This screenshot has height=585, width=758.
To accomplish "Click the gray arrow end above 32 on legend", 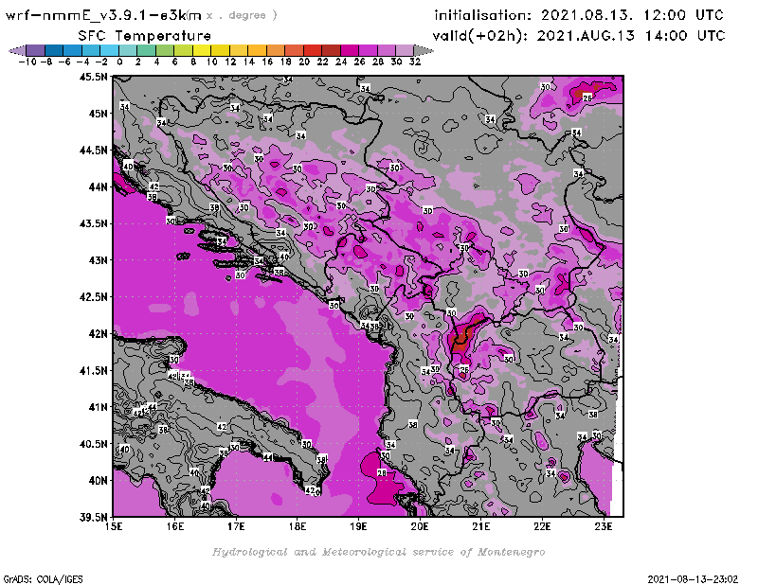I will point(424,50).
